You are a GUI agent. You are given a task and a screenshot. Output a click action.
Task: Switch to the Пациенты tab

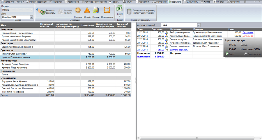(x=56, y=2)
